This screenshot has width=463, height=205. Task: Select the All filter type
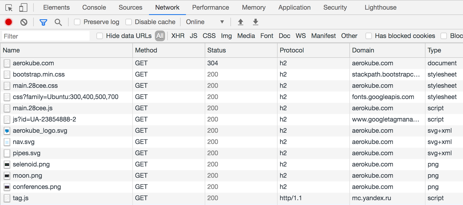click(x=160, y=36)
